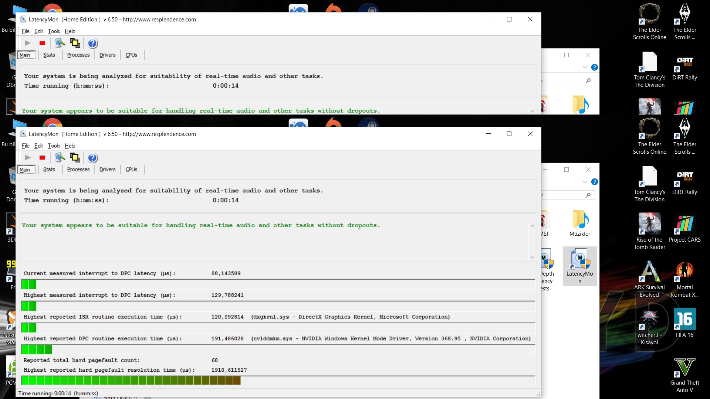Open the Project CARS desktop shortcut
Screen dimensions: 710x399
coord(684,228)
